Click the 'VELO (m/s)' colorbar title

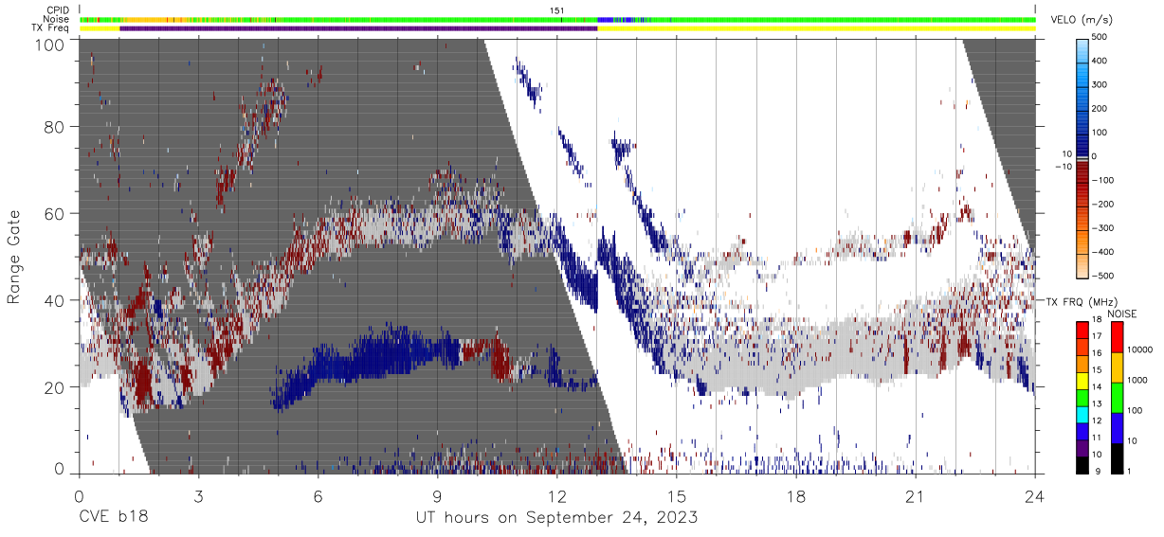point(1083,21)
